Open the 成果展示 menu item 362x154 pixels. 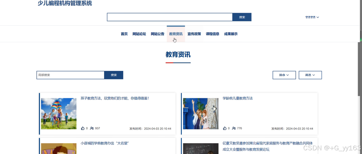pos(231,34)
